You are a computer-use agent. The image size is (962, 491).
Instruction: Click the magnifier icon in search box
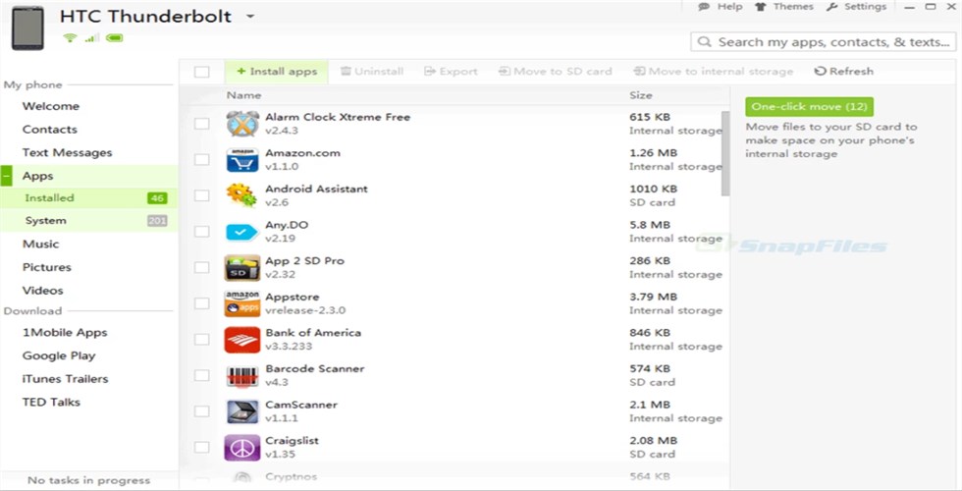pos(705,42)
